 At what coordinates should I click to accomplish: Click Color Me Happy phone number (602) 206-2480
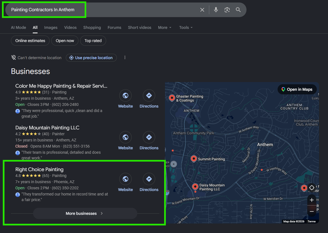(65, 104)
